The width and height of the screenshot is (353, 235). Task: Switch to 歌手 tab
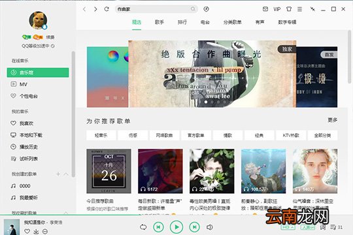pos(159,22)
